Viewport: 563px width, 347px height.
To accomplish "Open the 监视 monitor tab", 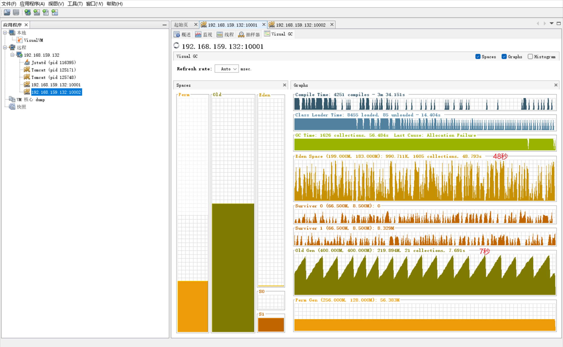I will (x=204, y=34).
